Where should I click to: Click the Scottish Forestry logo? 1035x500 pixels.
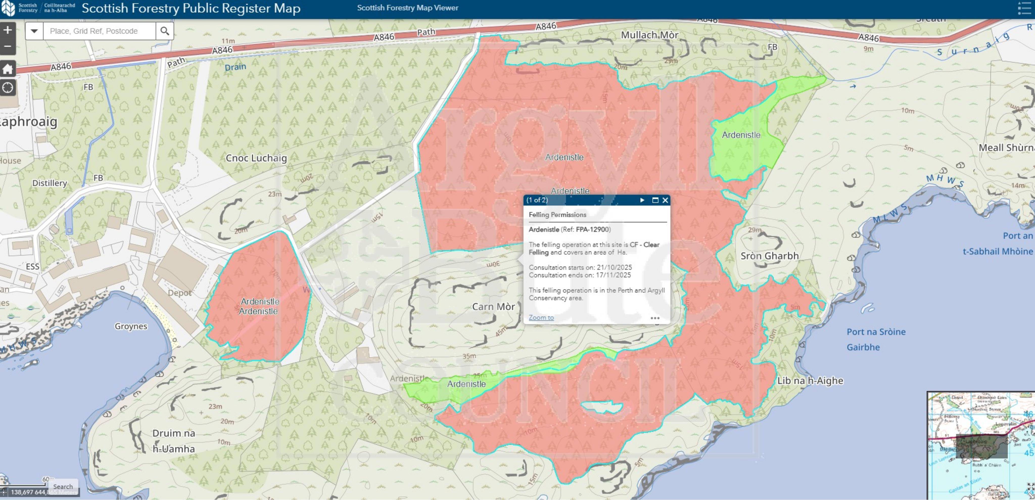[38, 8]
